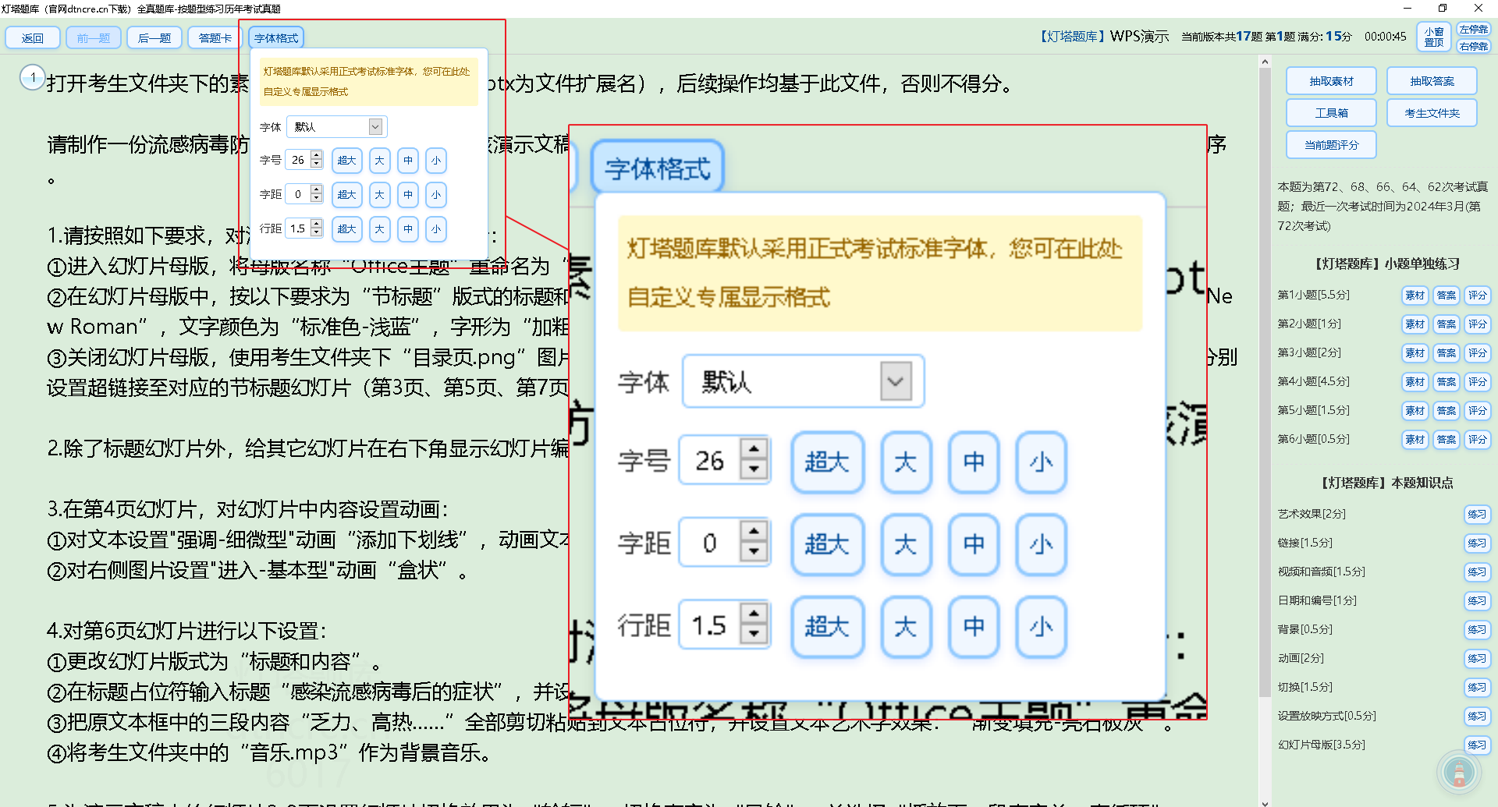Set 行距 line spacing to 大
The height and width of the screenshot is (807, 1498).
(379, 228)
